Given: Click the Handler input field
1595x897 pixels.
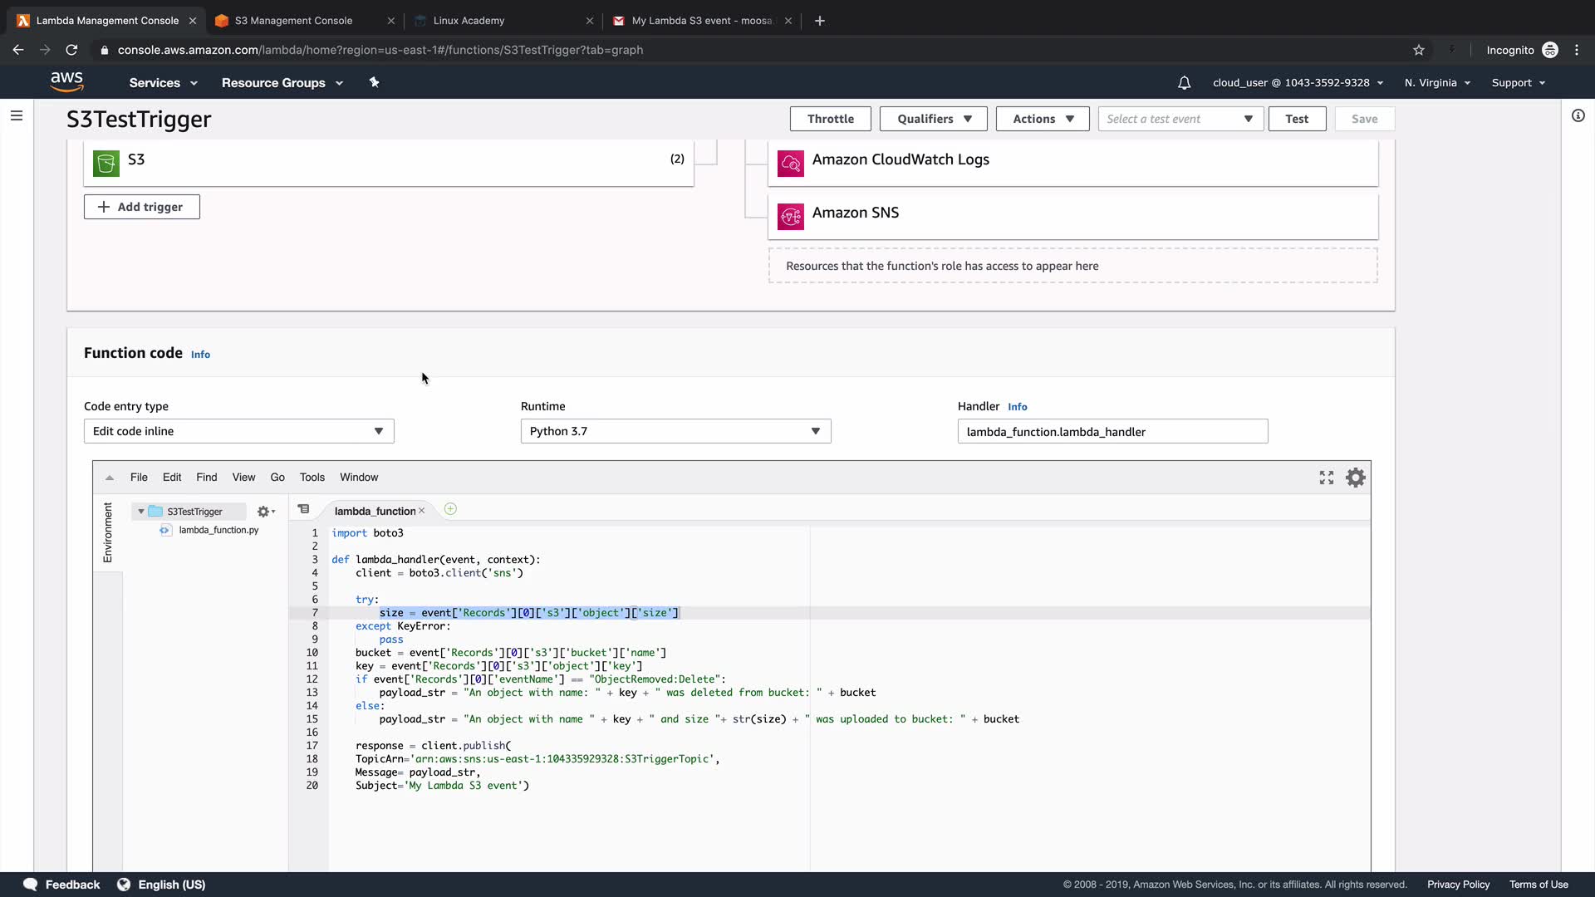Looking at the screenshot, I should tap(1112, 432).
